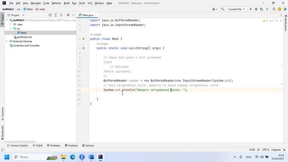Open File Explorer from taskbar

pos(63,157)
